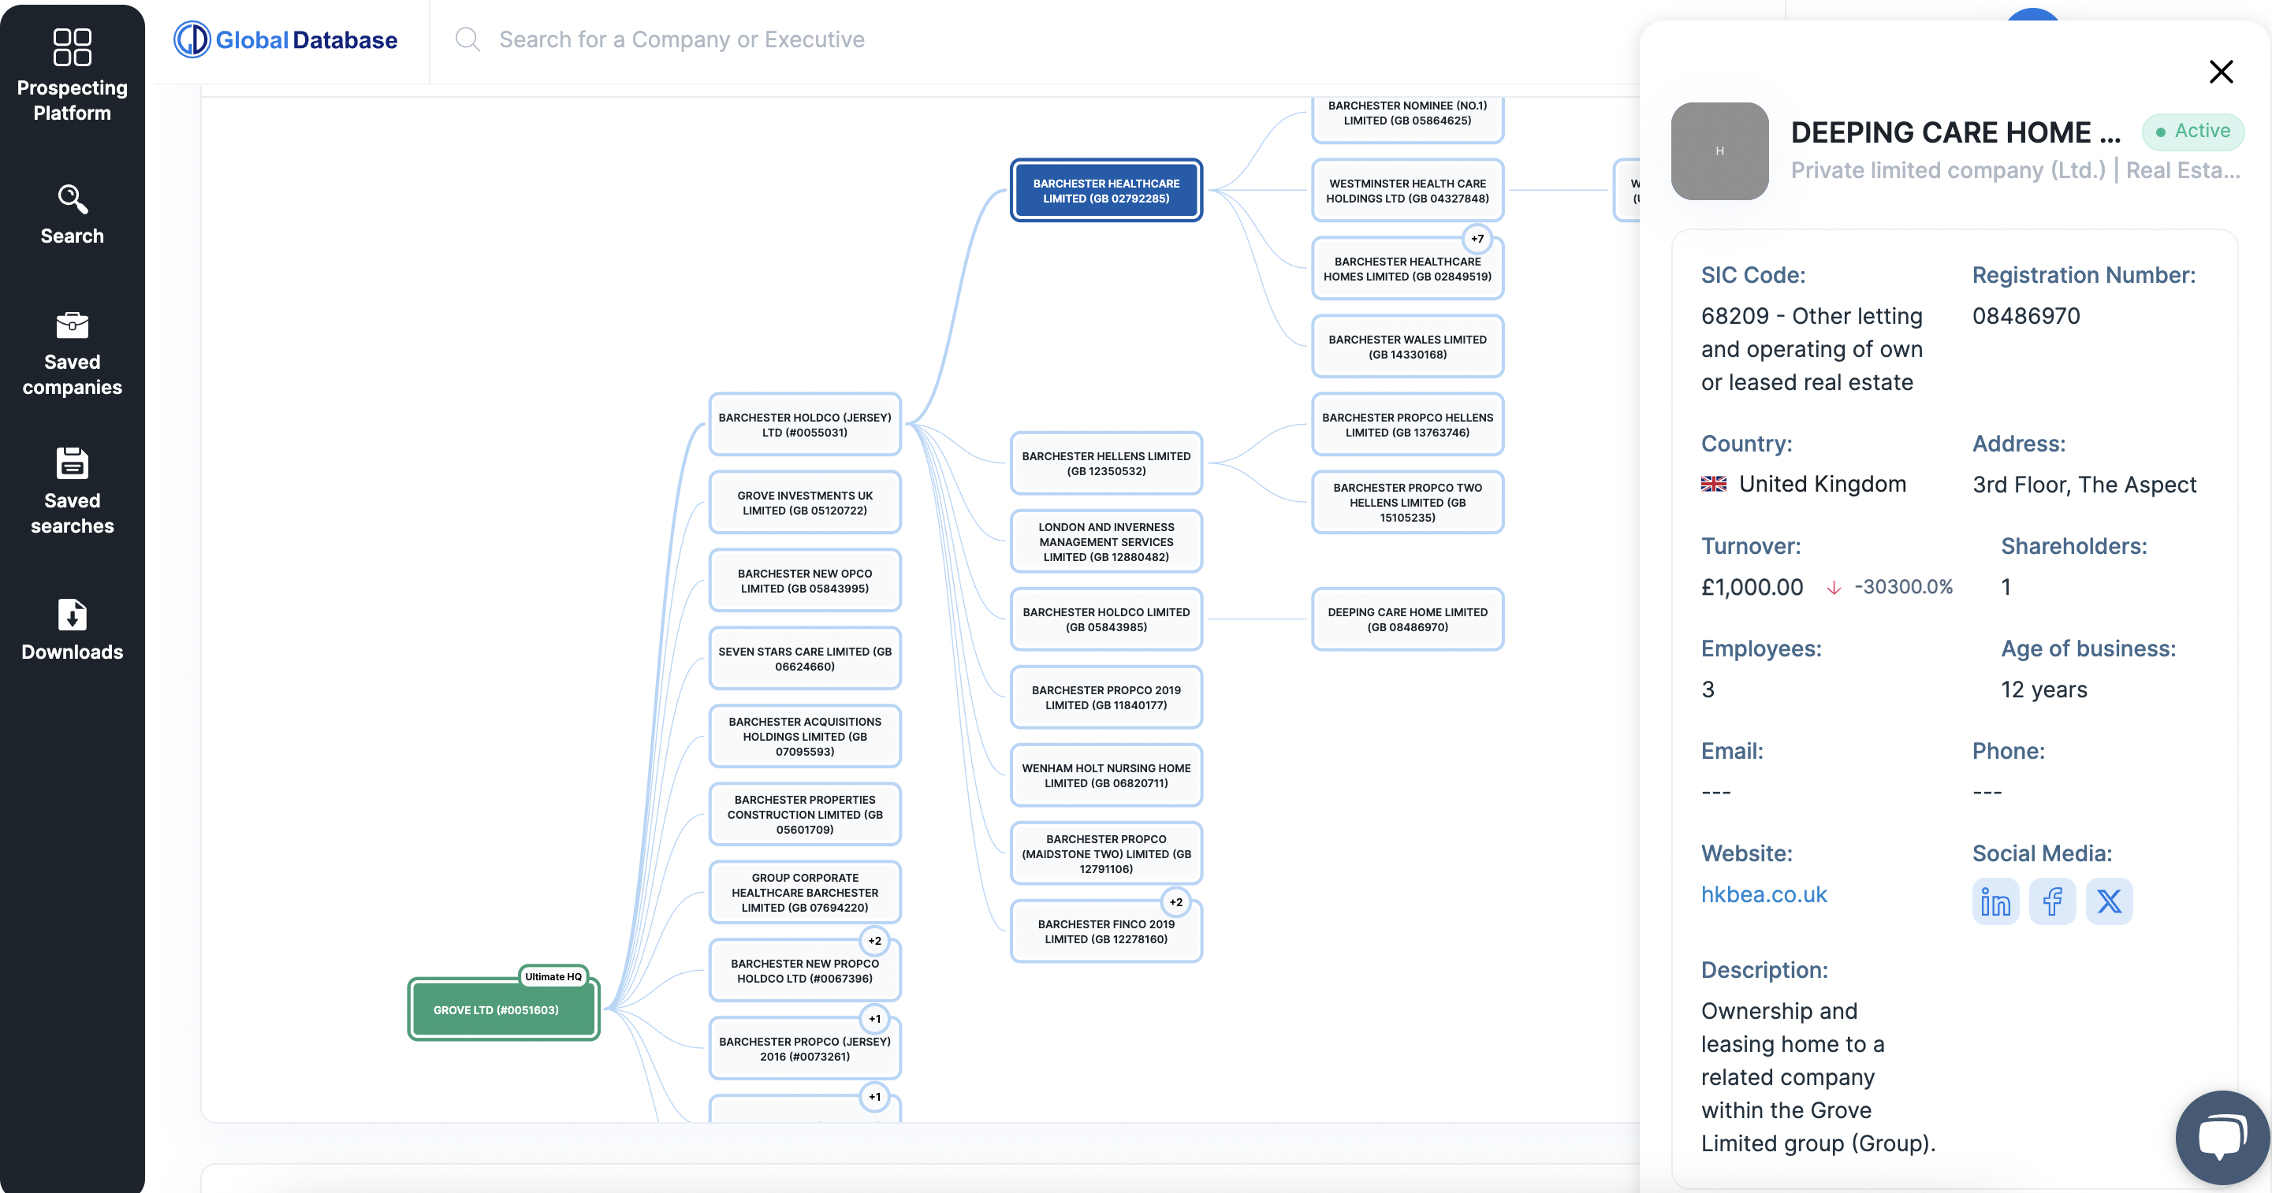The image size is (2272, 1193).
Task: Click the turnover value £1,000.00
Action: [x=1752, y=587]
